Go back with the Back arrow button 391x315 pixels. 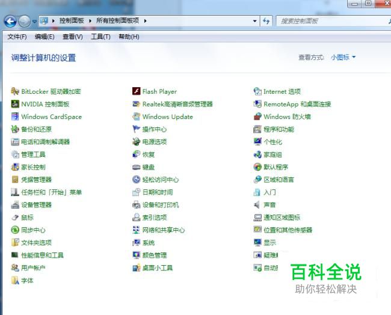[10, 21]
